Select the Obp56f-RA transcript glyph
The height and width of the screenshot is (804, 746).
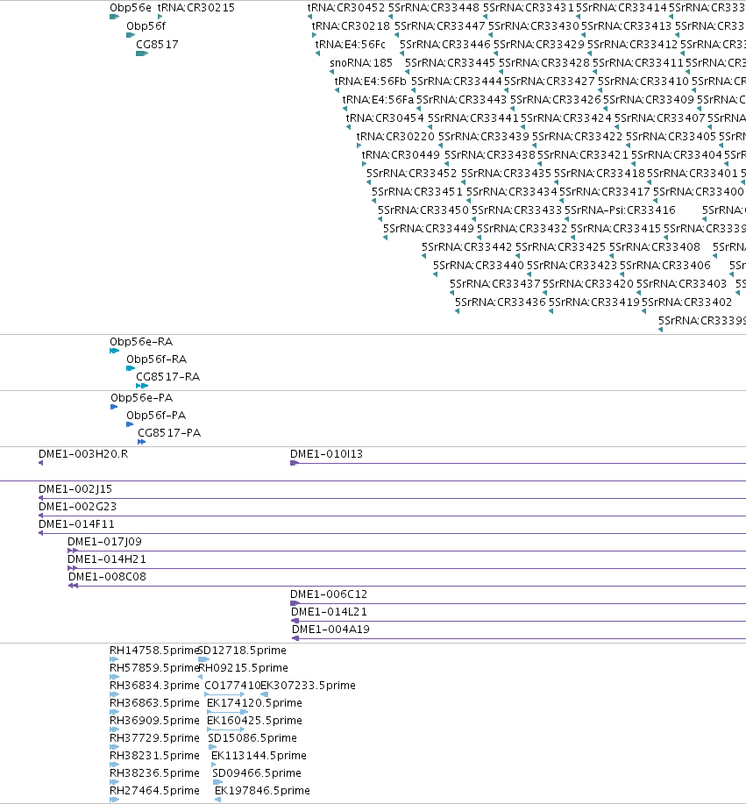tap(131, 368)
